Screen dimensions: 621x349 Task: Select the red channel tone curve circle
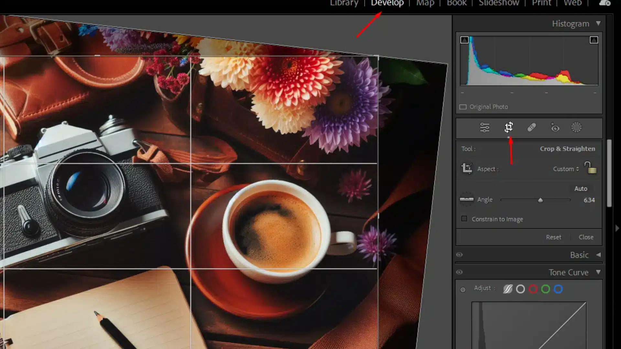click(533, 289)
